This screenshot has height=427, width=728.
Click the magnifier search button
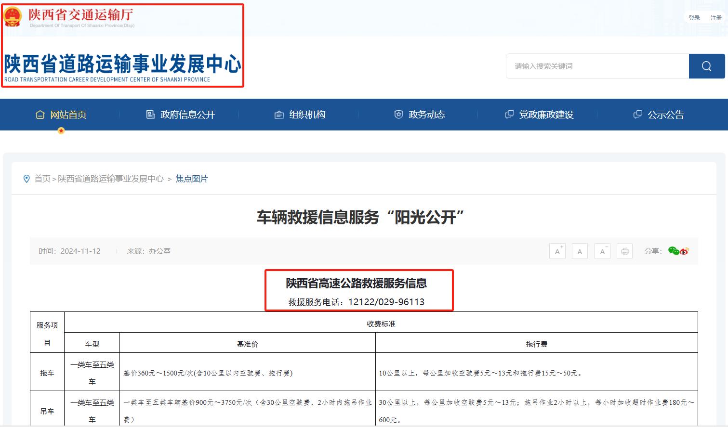click(707, 66)
